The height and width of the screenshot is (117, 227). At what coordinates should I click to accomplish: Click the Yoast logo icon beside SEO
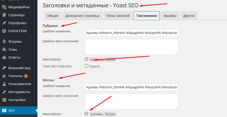pyautogui.click(x=4, y=110)
